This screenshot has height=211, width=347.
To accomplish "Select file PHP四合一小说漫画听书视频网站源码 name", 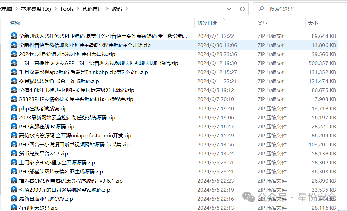I will pos(74,145).
